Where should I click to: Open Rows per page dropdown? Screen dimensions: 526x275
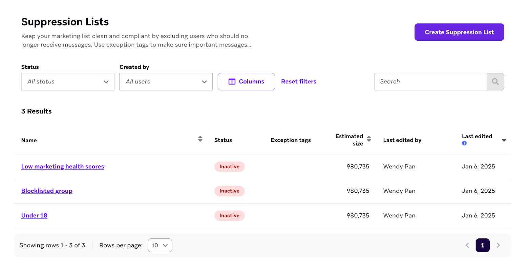(160, 246)
